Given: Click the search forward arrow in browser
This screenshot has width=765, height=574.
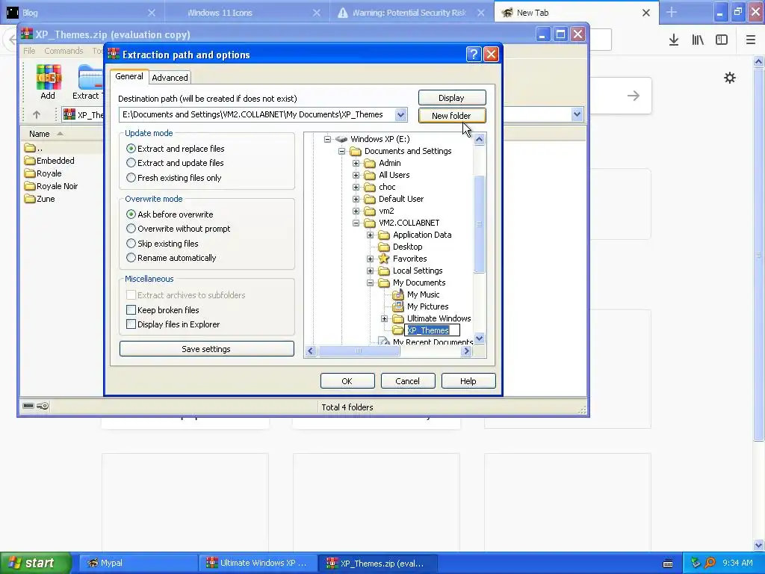Looking at the screenshot, I should pyautogui.click(x=634, y=96).
